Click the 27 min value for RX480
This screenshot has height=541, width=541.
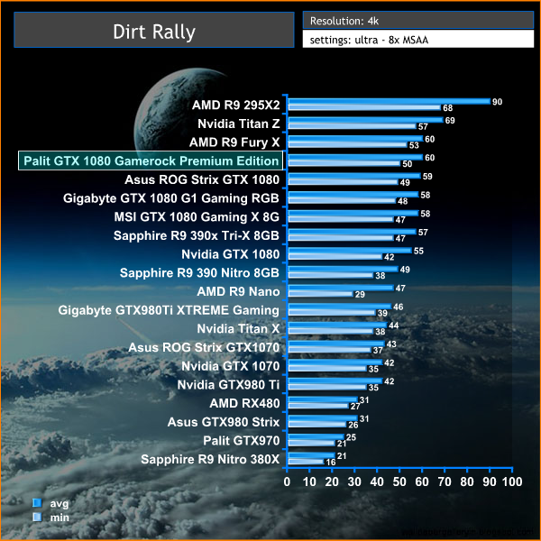(355, 406)
